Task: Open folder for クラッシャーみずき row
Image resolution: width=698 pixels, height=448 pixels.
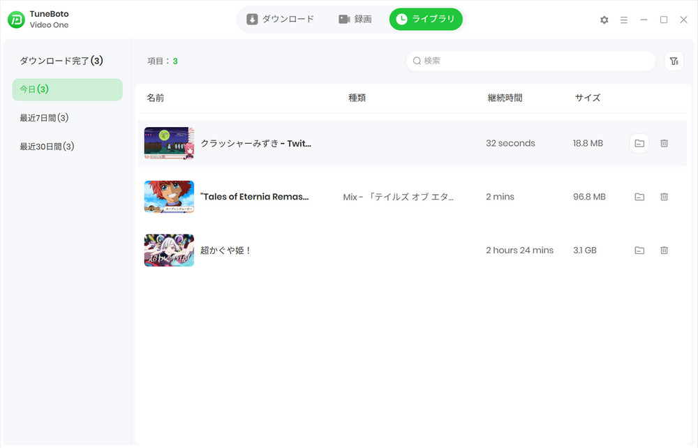Action: click(x=639, y=143)
